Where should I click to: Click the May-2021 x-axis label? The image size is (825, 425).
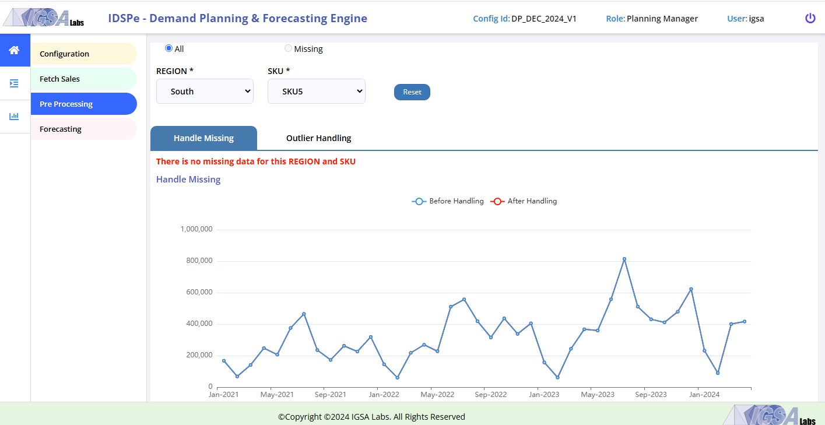(x=277, y=395)
